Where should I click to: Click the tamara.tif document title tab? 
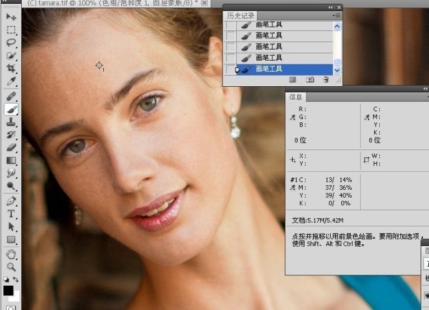[x=114, y=3]
